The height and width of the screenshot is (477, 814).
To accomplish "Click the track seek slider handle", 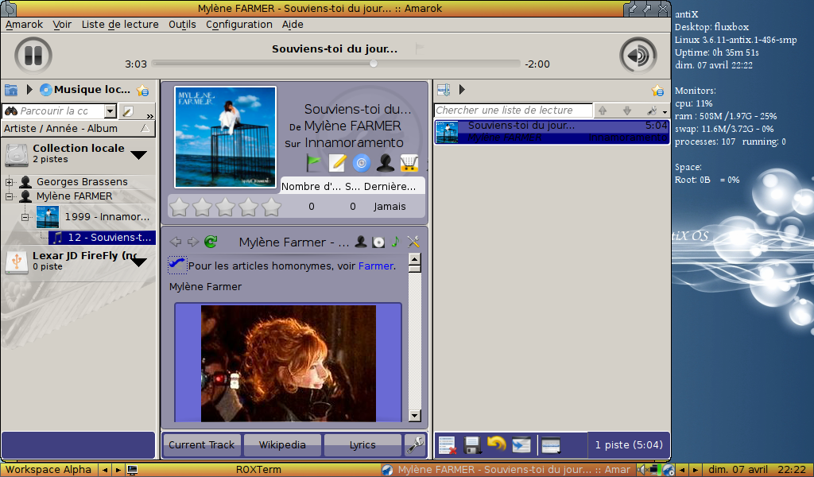I will coord(374,64).
